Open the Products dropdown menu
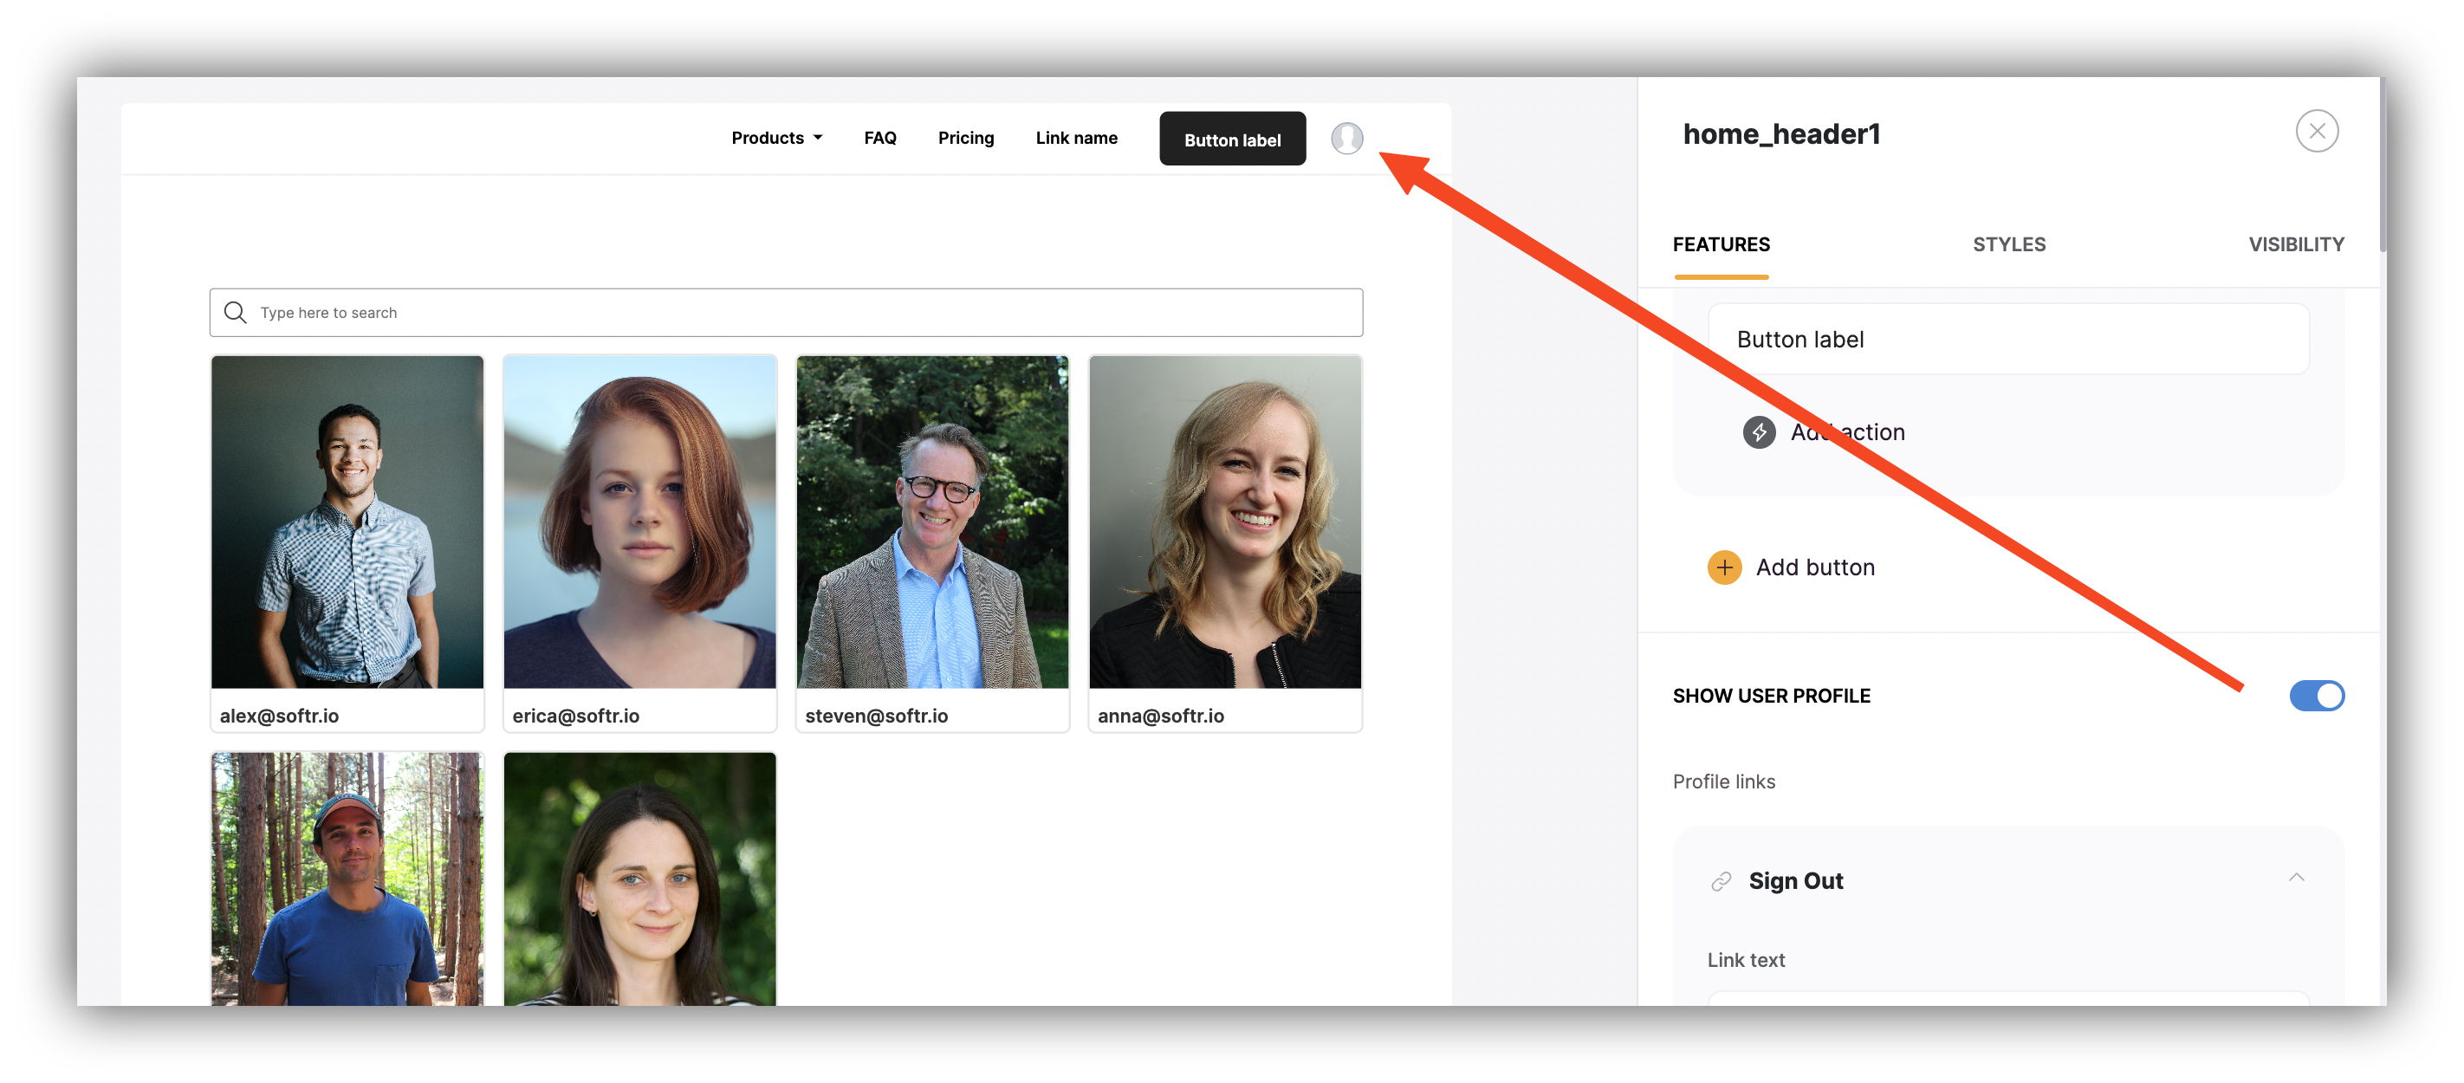The height and width of the screenshot is (1083, 2464). tap(775, 137)
